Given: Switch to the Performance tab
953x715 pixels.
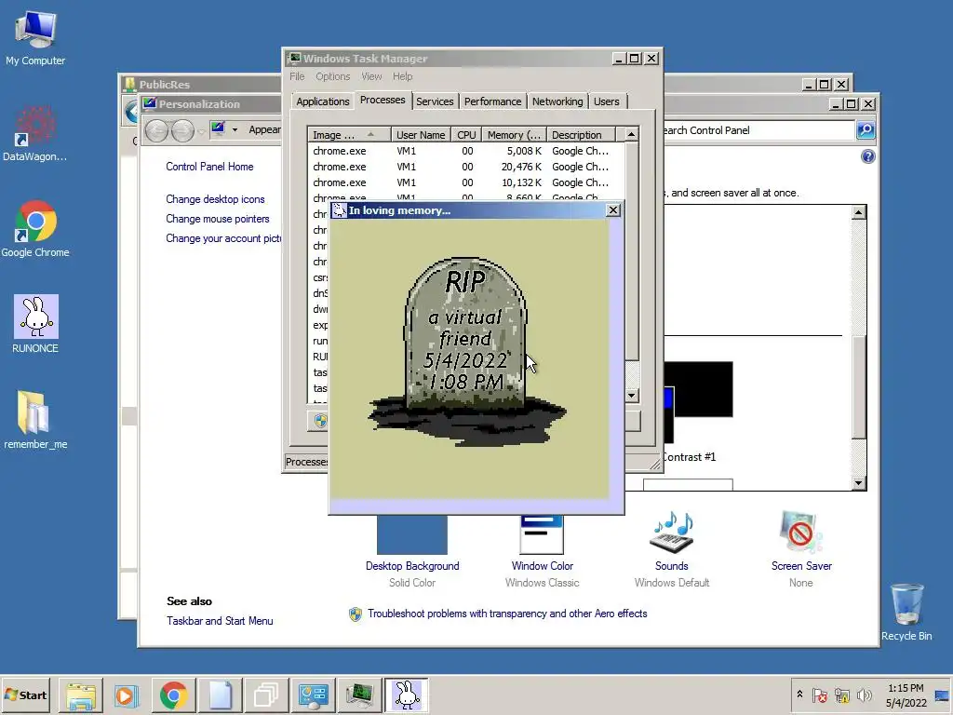Looking at the screenshot, I should [x=493, y=101].
